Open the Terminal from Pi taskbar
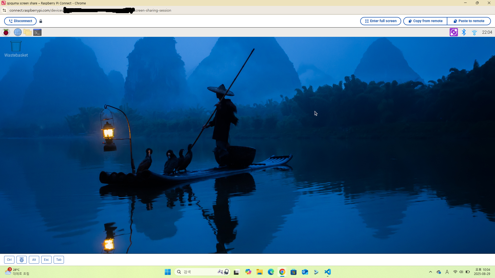495x278 pixels. click(x=37, y=32)
